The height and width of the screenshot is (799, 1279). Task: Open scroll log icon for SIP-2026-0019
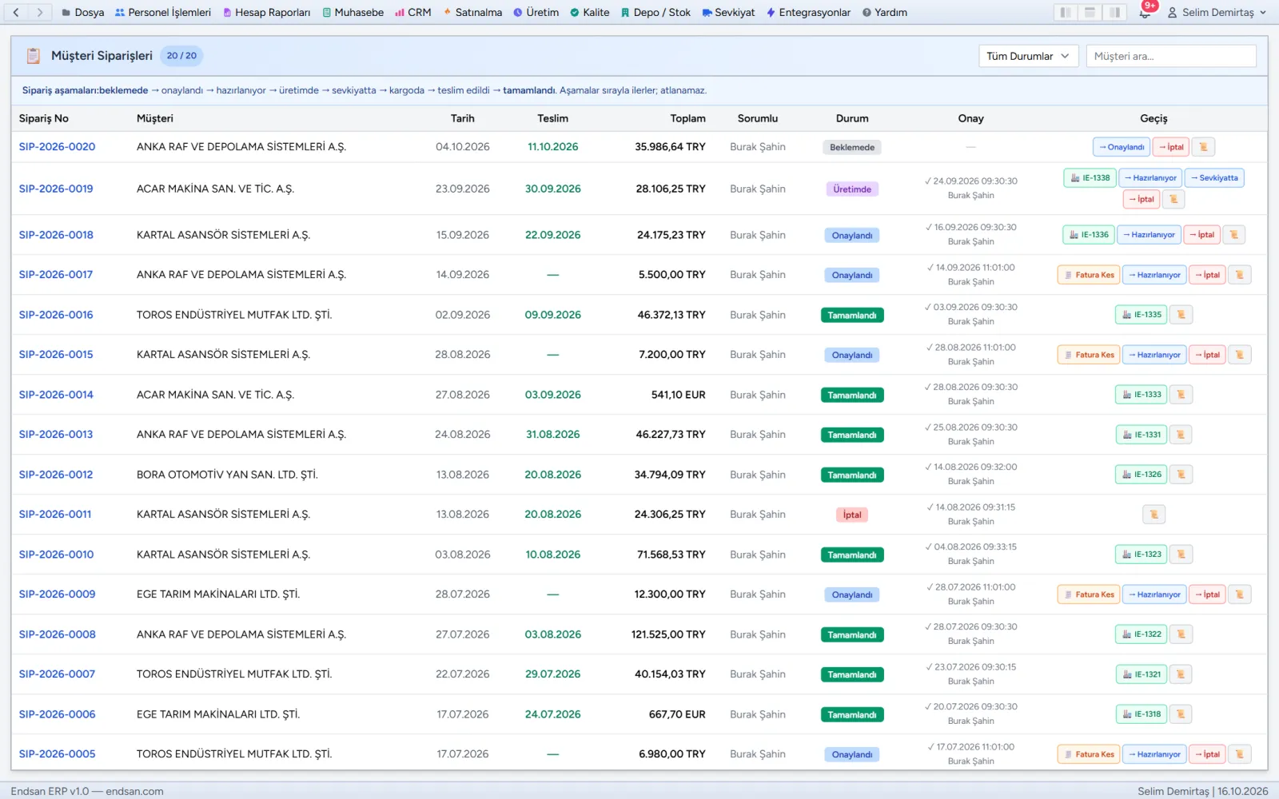pyautogui.click(x=1173, y=199)
